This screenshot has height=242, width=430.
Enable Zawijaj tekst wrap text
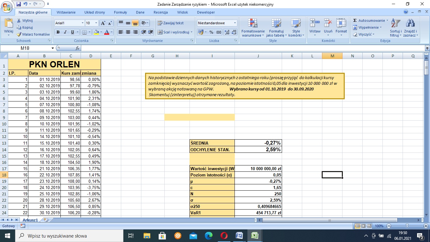(x=171, y=23)
